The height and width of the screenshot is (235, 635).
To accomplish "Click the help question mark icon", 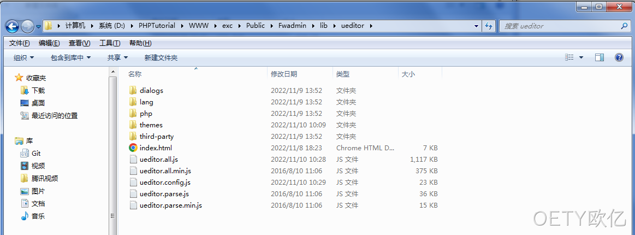I will [619, 57].
